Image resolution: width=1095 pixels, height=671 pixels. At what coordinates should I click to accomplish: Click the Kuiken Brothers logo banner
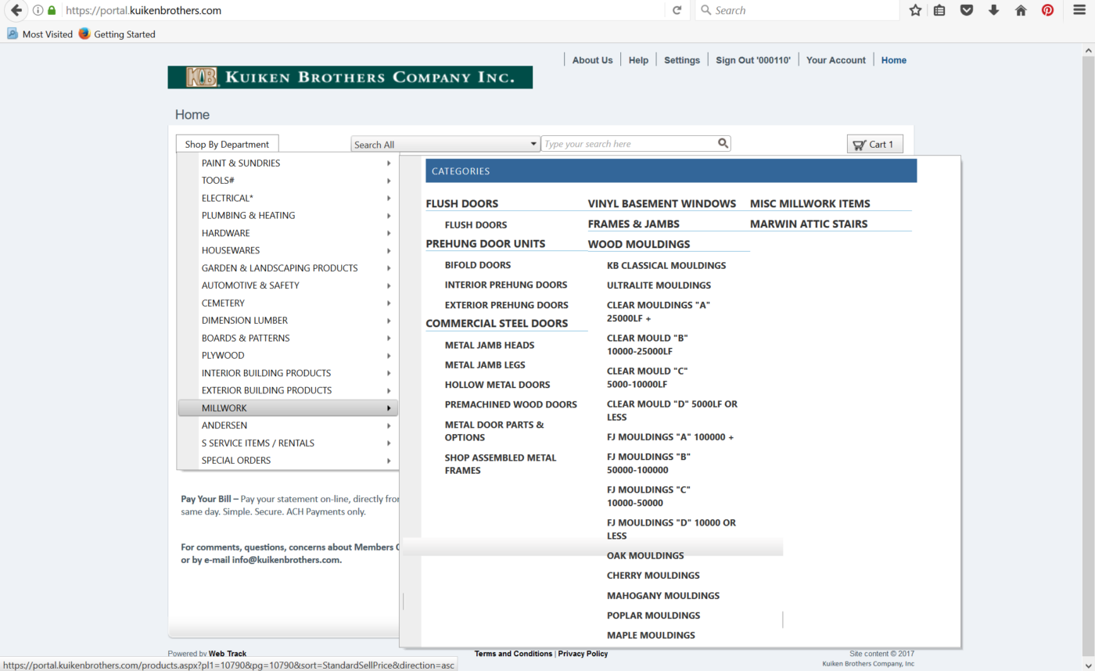(x=350, y=77)
